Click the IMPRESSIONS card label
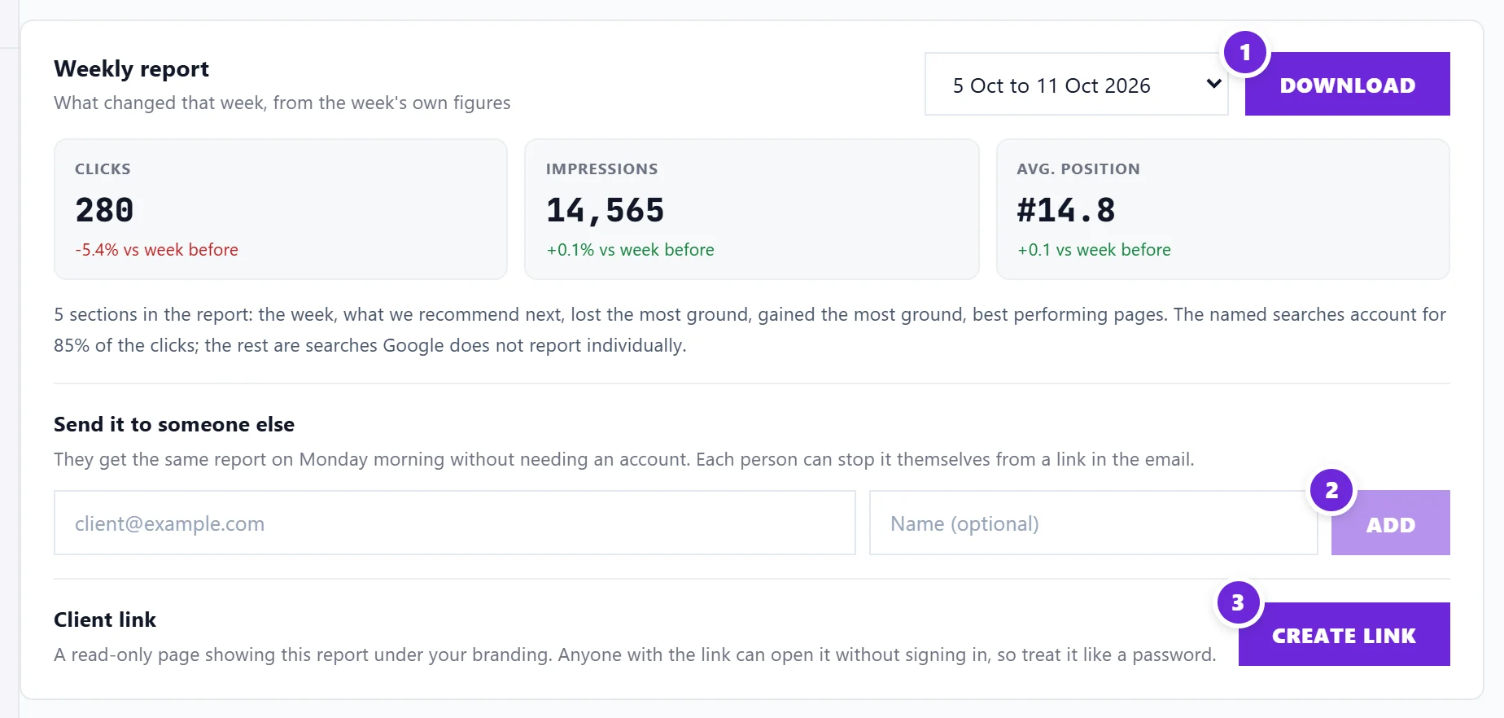 (601, 169)
